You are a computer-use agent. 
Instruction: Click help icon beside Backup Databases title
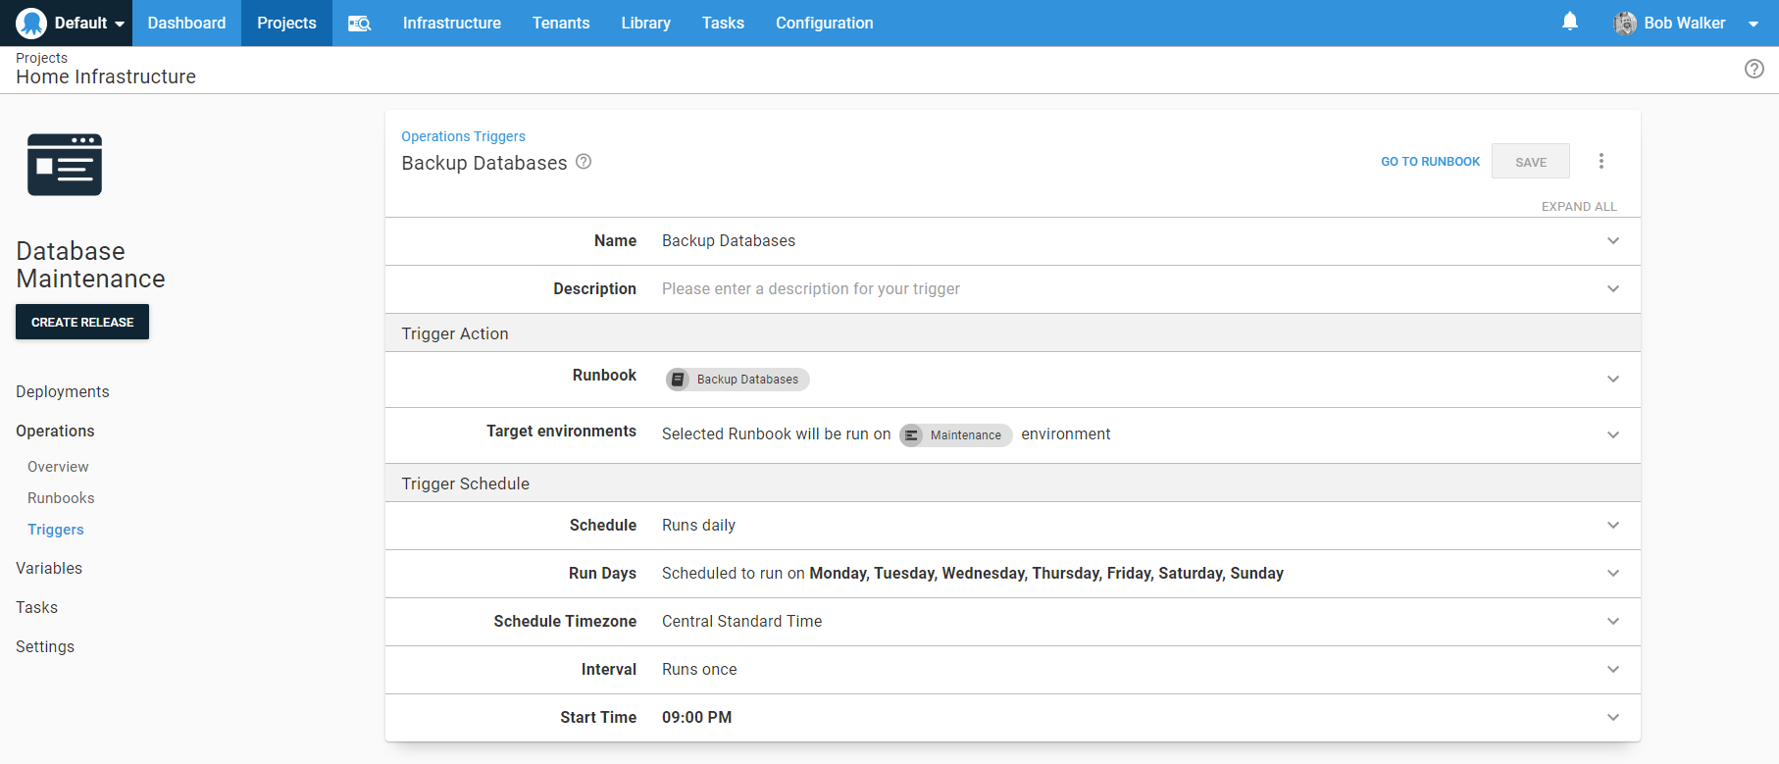point(584,162)
